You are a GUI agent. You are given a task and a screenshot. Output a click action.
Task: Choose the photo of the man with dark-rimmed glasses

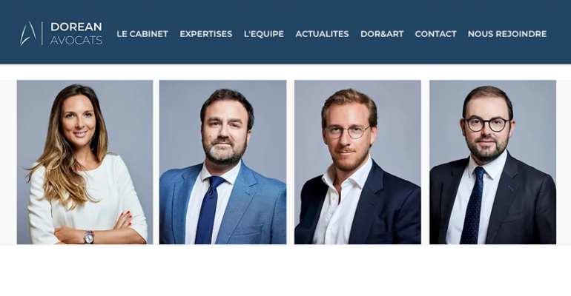pyautogui.click(x=492, y=162)
